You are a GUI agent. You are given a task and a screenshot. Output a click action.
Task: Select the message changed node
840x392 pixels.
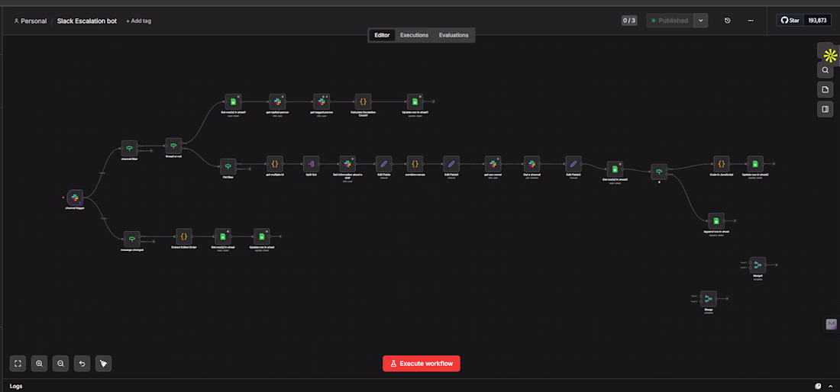(132, 239)
